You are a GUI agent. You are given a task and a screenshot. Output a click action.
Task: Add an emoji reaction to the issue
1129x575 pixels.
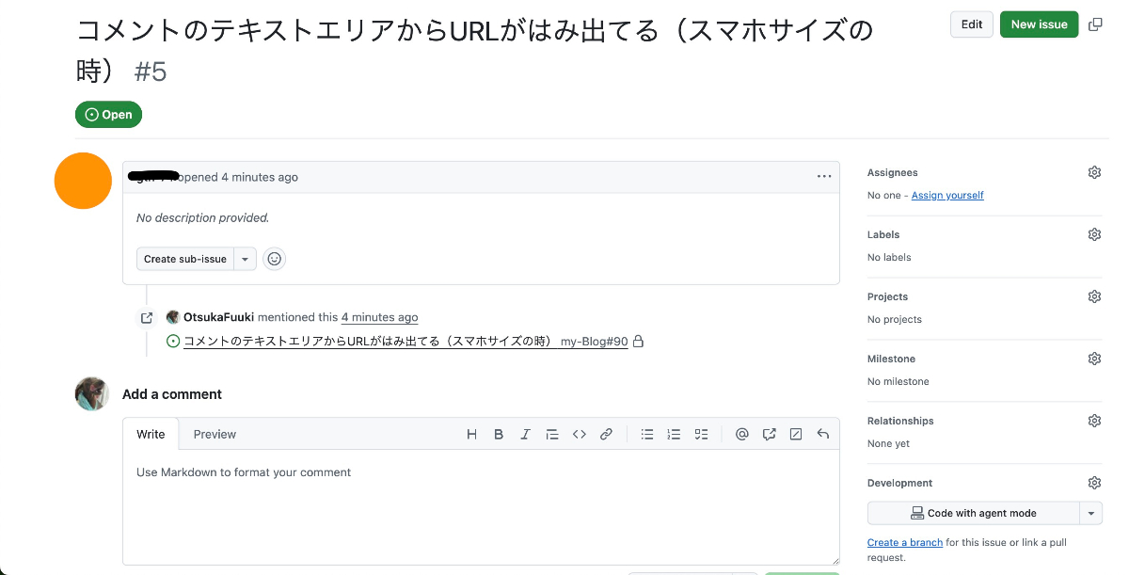[274, 259]
